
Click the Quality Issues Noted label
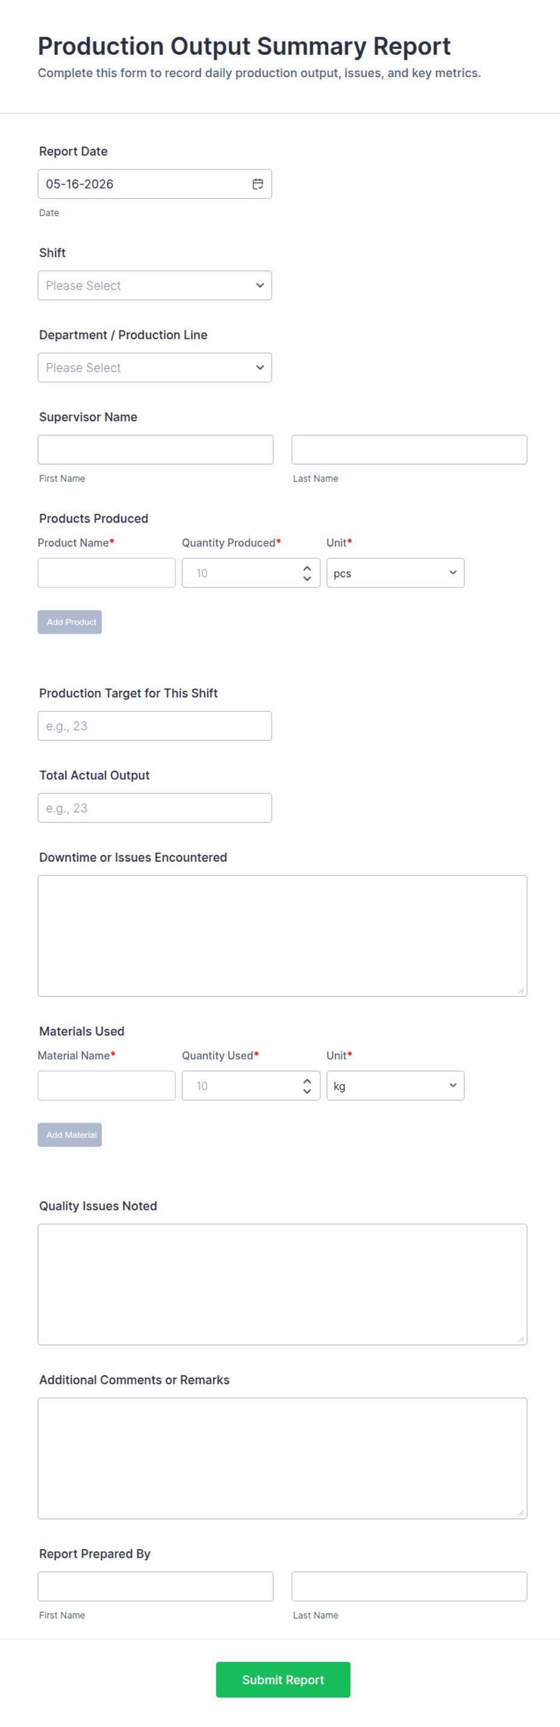coord(98,1206)
